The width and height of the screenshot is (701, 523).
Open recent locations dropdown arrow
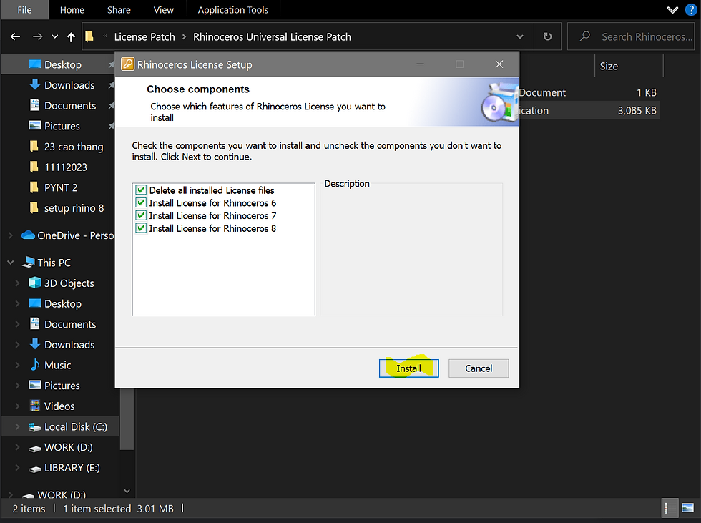(54, 36)
